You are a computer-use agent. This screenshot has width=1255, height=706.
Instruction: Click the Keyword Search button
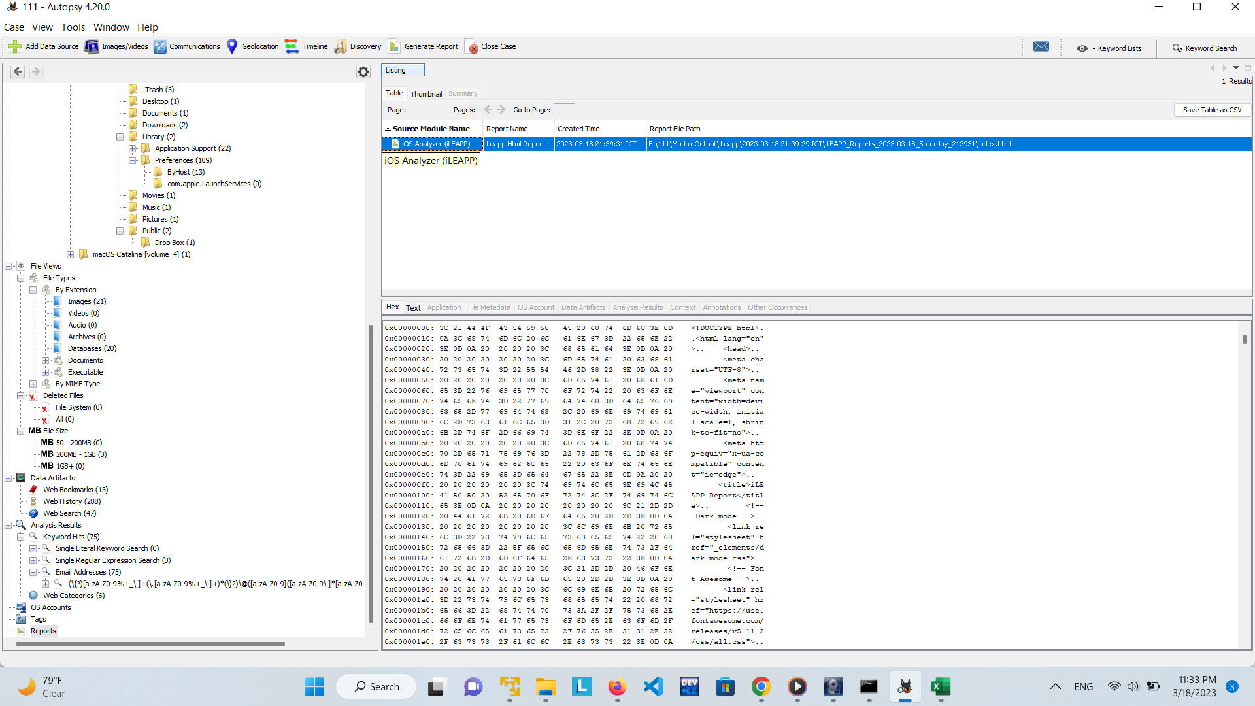pyautogui.click(x=1205, y=48)
